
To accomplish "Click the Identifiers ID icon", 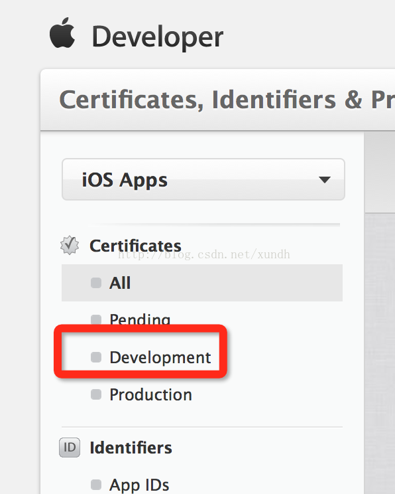I will (x=70, y=448).
